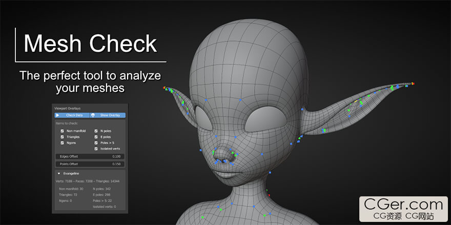Toggle the E poles checkbox
The width and height of the screenshot is (451, 225).
point(96,137)
